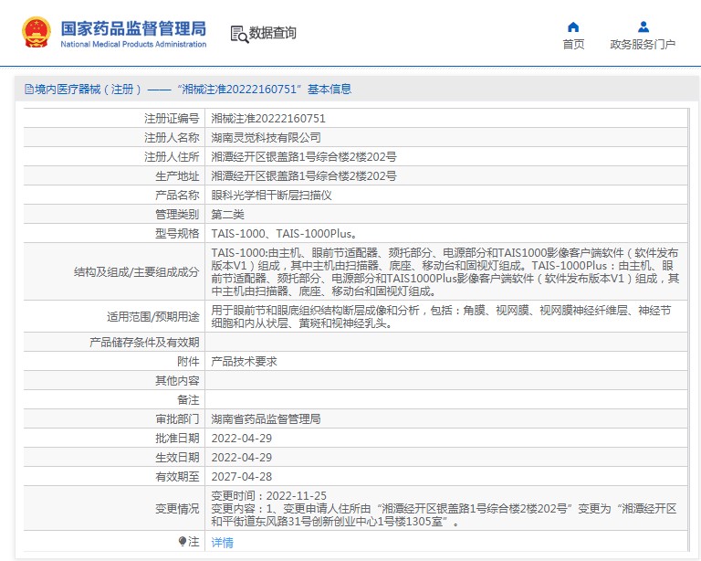The width and height of the screenshot is (701, 561).
Task: Click the 2027-04-28 expiry date value
Action: coord(241,477)
